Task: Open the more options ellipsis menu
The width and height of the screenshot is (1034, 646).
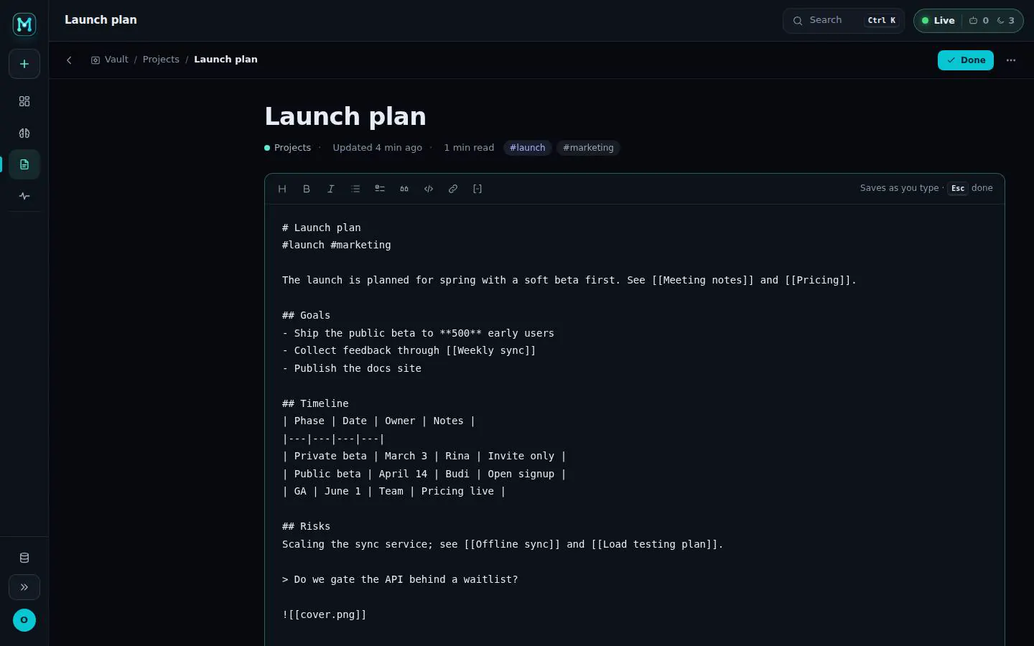Action: click(1011, 60)
